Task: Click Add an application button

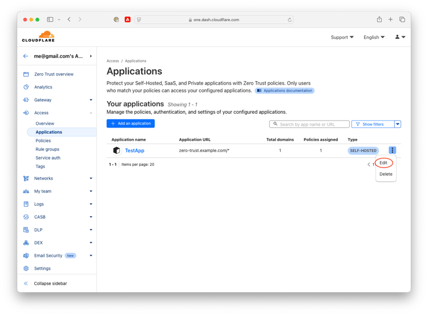Action: 131,123
